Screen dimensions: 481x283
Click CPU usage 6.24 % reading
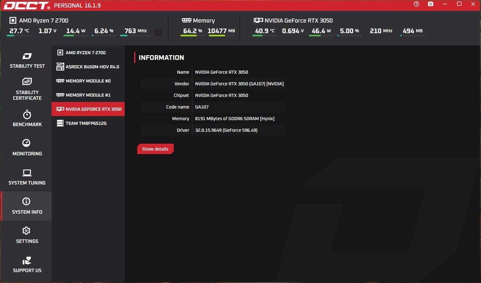pos(104,31)
